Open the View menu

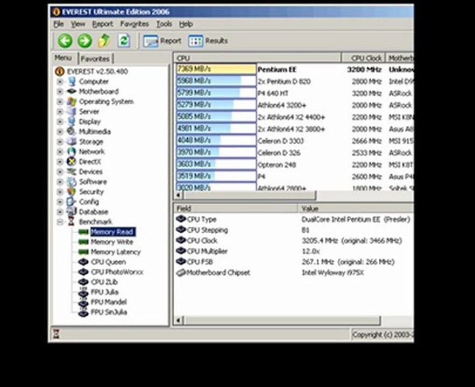[x=78, y=24]
